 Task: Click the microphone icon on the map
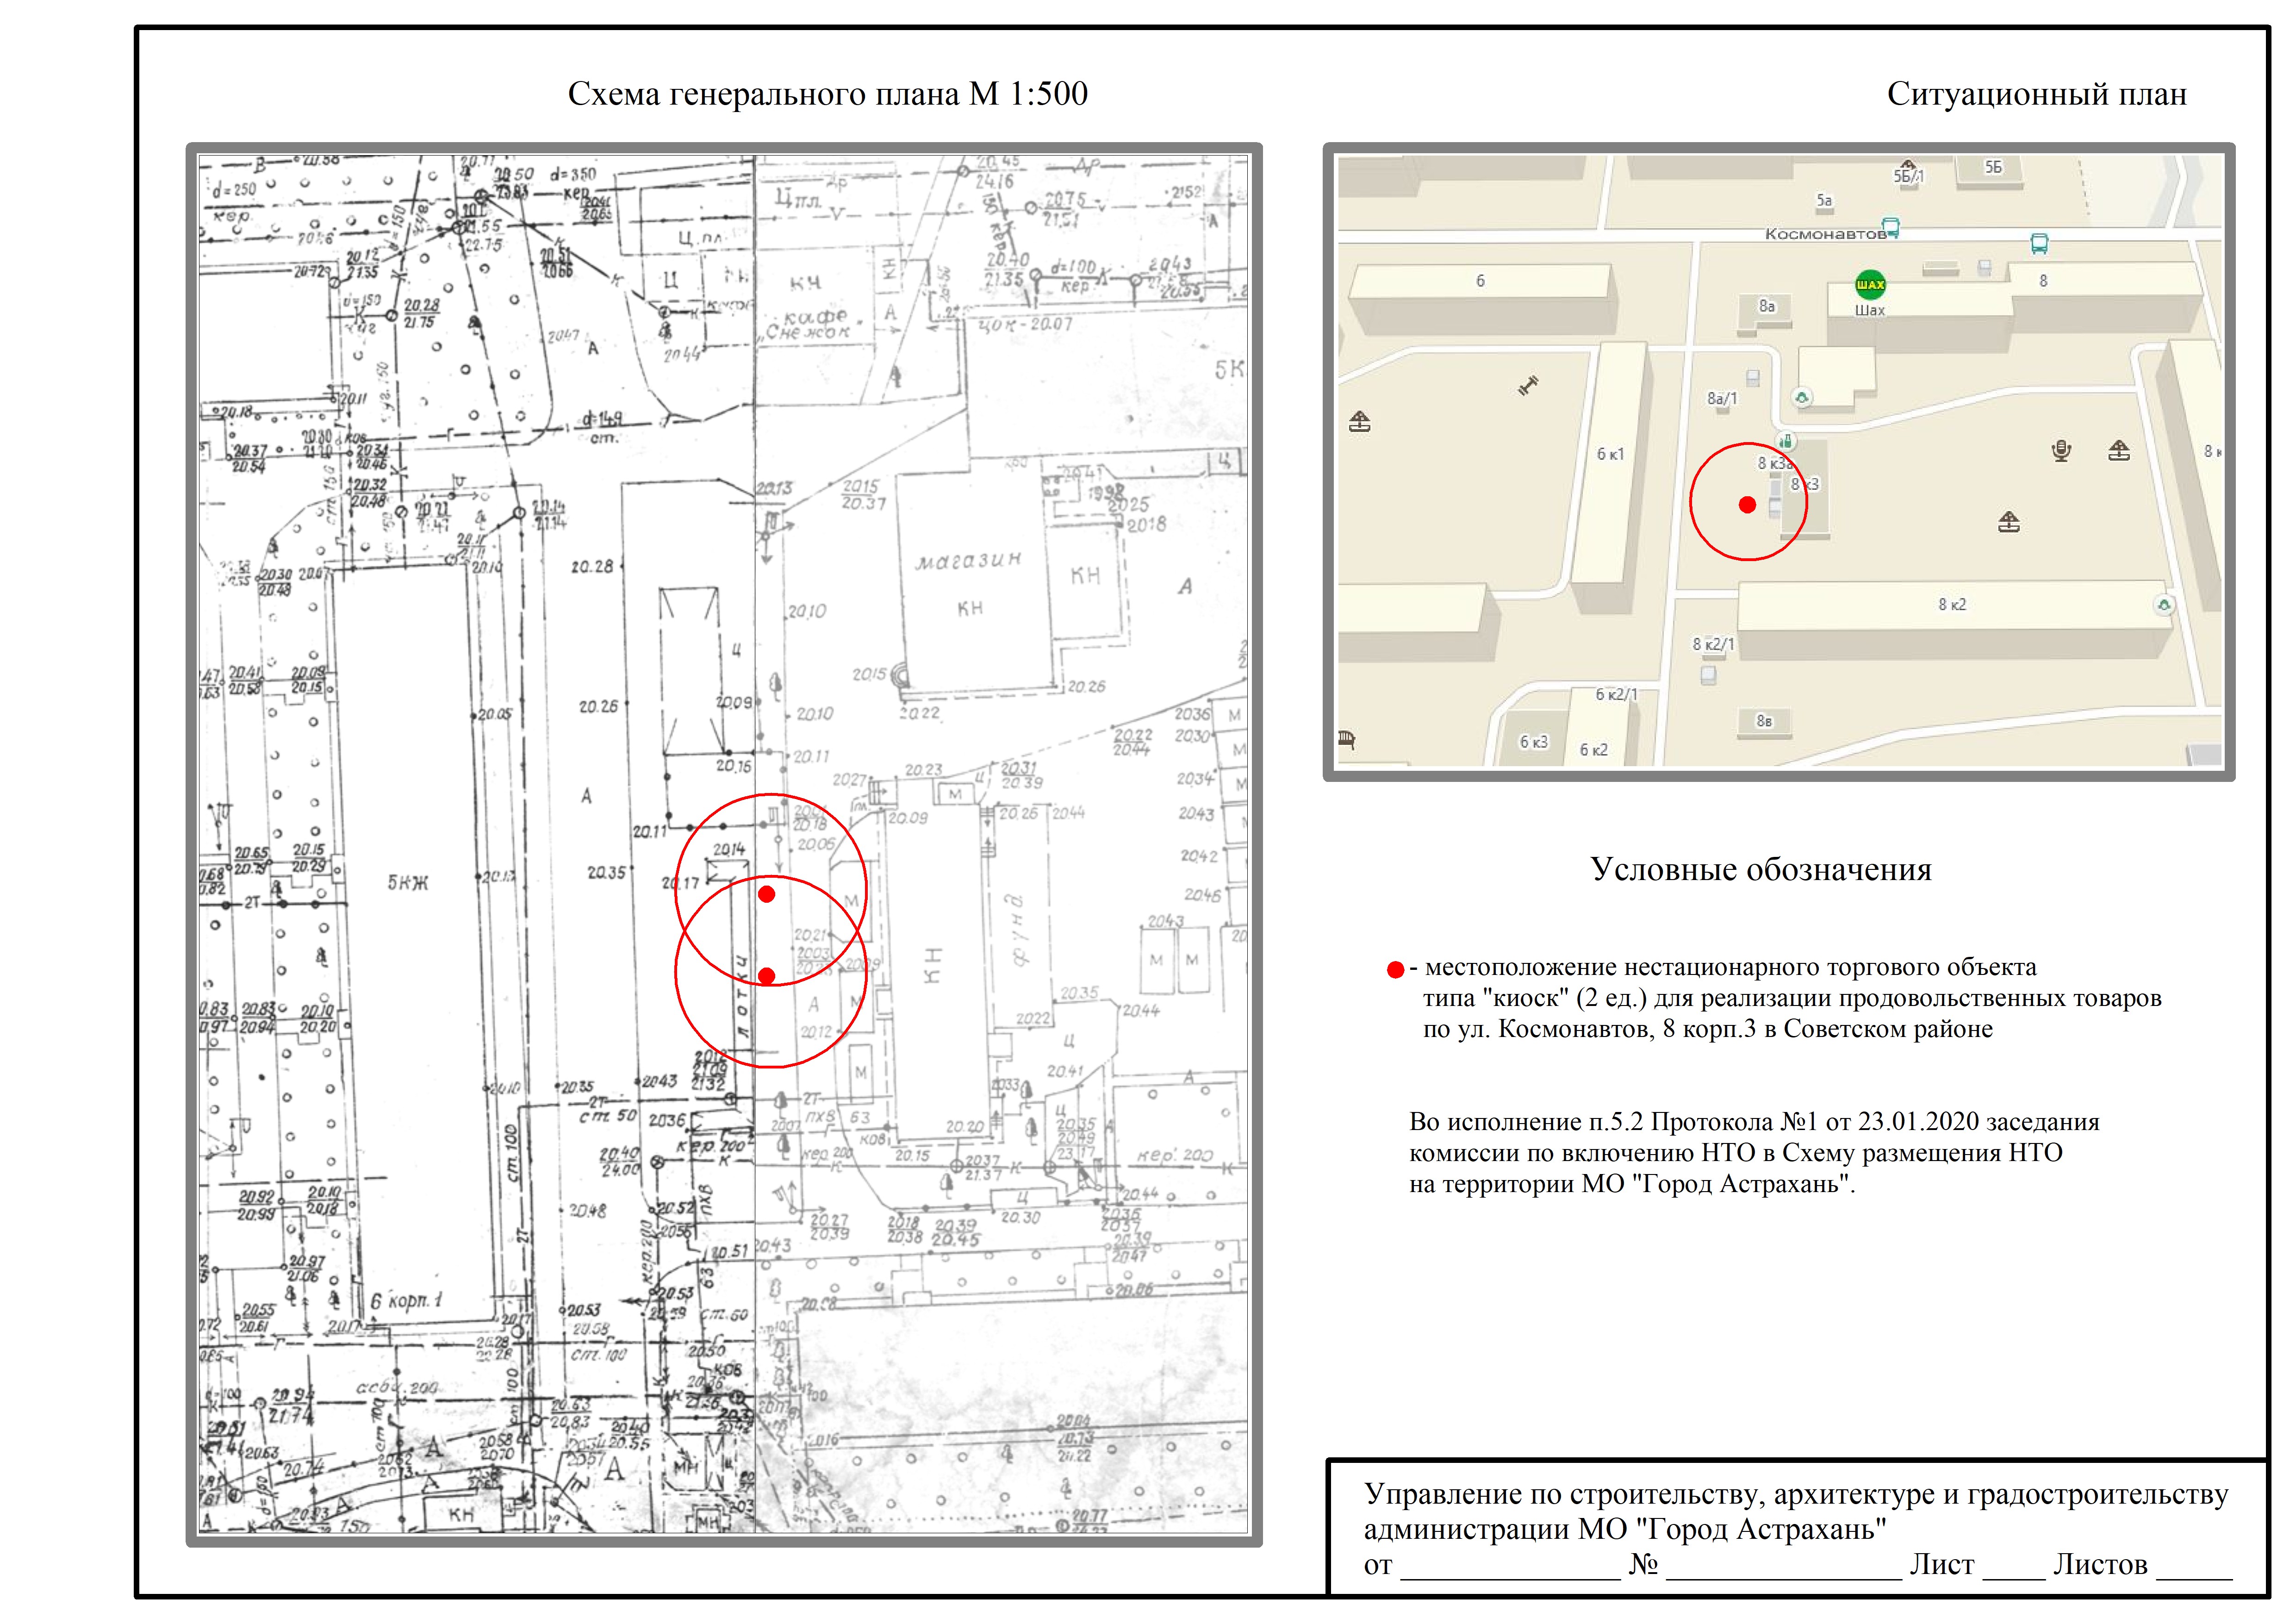(x=2060, y=452)
